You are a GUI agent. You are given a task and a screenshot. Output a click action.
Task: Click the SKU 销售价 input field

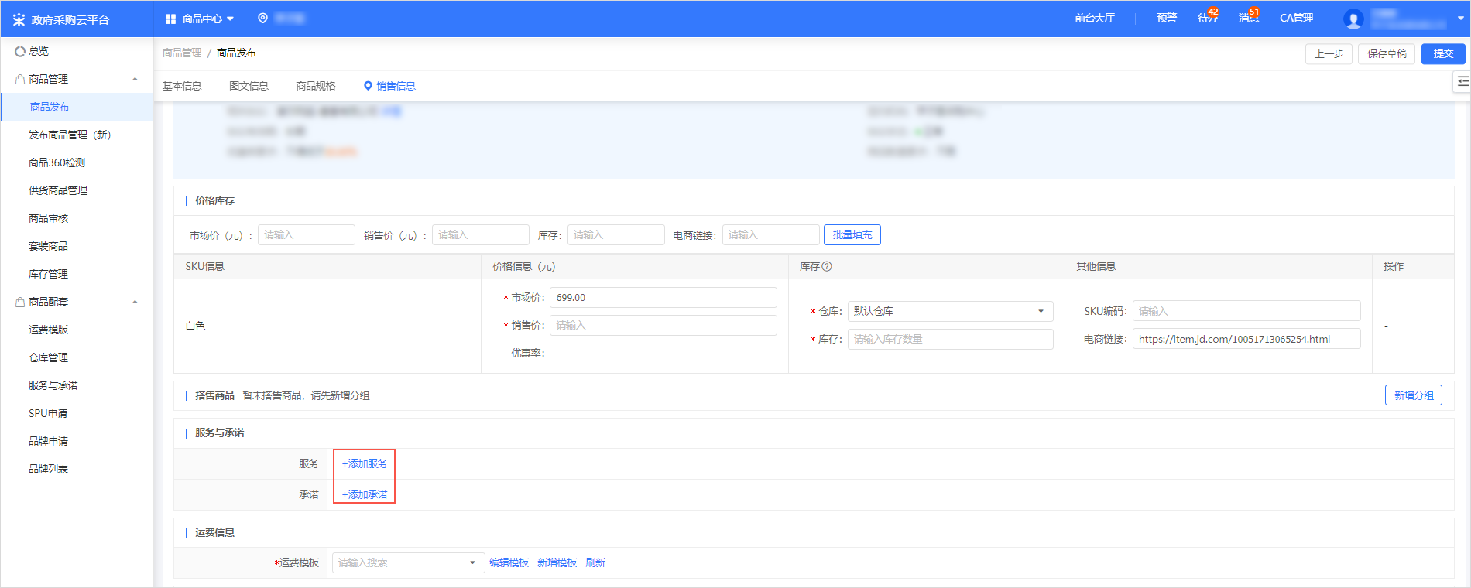coord(663,325)
